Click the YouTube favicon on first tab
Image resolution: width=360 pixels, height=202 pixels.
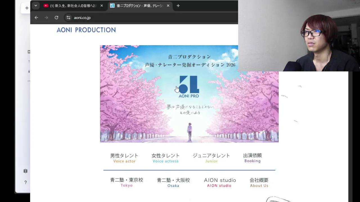(46, 6)
